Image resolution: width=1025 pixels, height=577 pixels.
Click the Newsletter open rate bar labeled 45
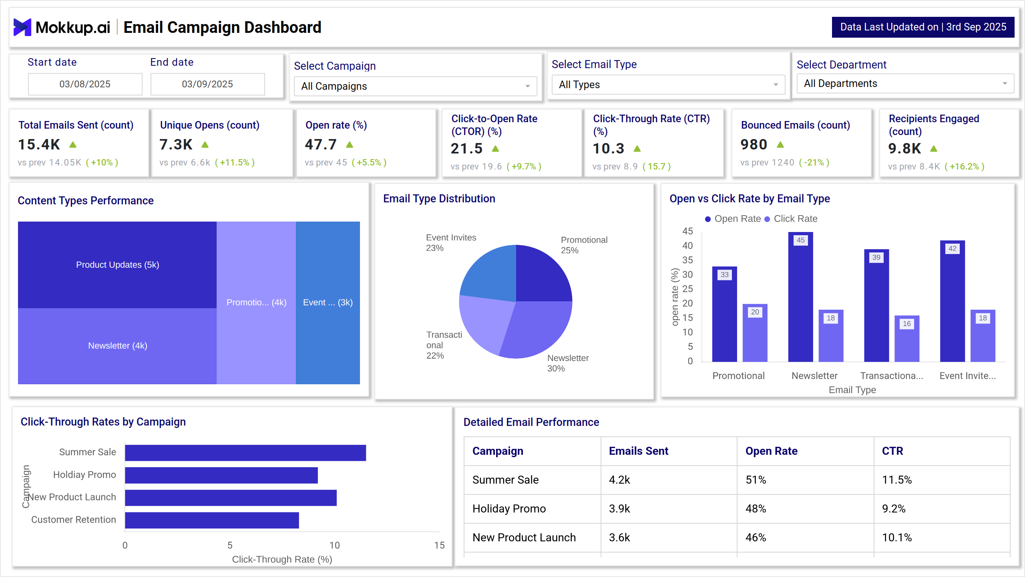tap(801, 297)
